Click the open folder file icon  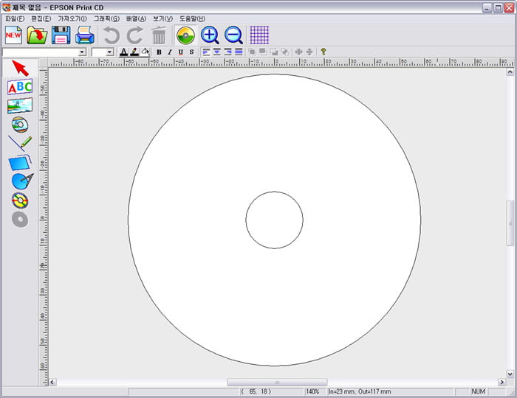coord(37,35)
